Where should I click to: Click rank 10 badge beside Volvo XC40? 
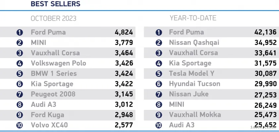pyautogui.click(x=20, y=125)
